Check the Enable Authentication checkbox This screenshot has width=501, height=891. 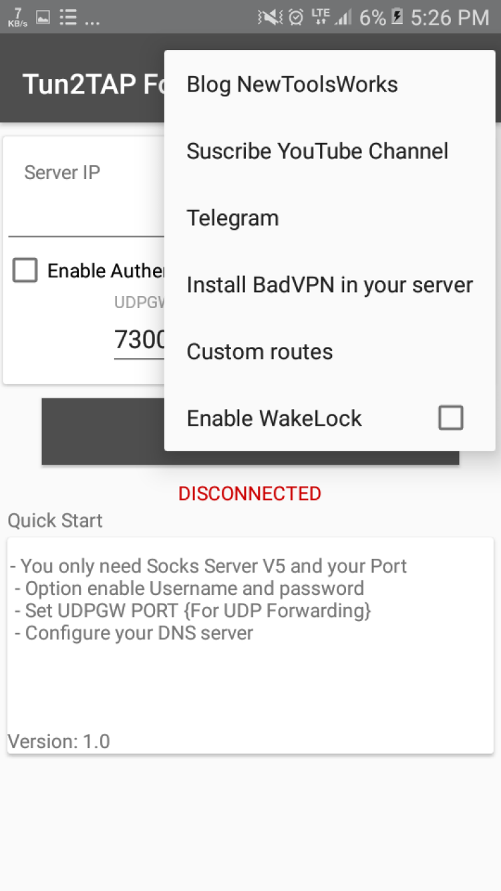[x=25, y=271]
